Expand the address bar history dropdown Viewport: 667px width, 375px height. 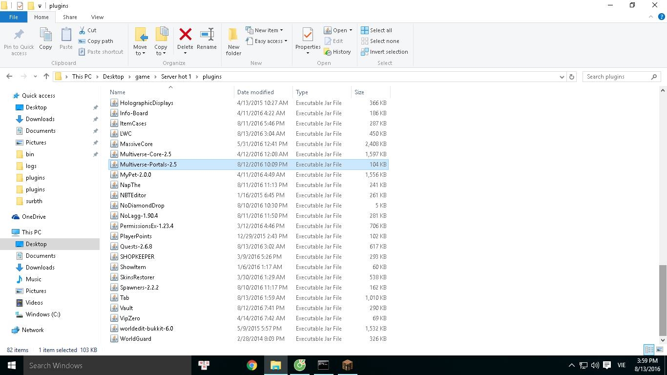562,77
